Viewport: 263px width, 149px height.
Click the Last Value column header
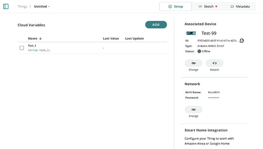click(111, 39)
